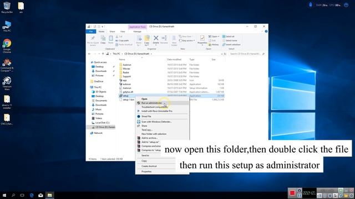Click Select all in the ribbon

228,36
